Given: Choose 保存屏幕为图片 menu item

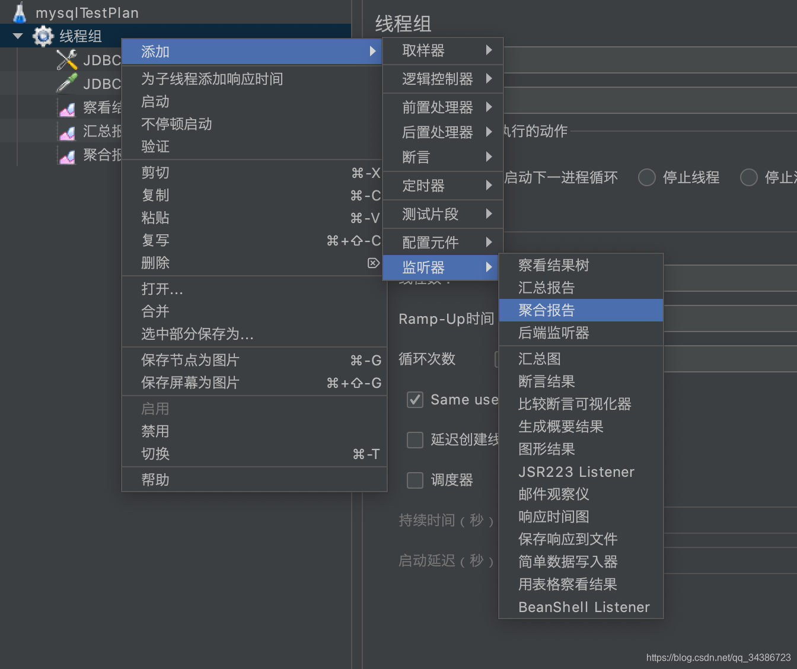Looking at the screenshot, I should (x=254, y=383).
